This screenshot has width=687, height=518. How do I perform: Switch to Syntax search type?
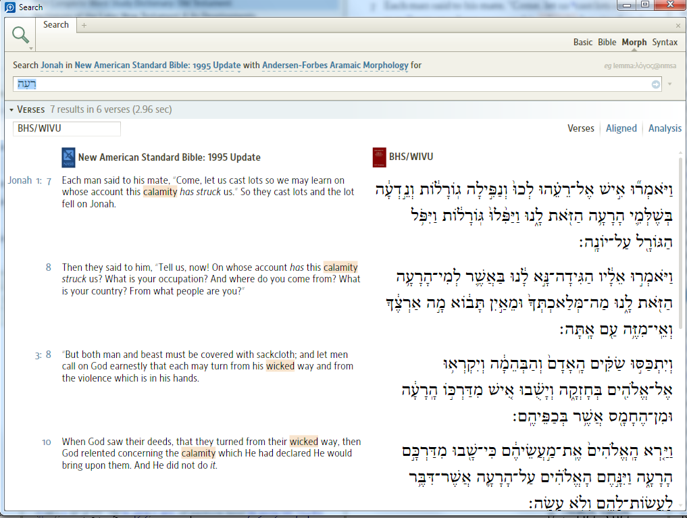point(665,43)
